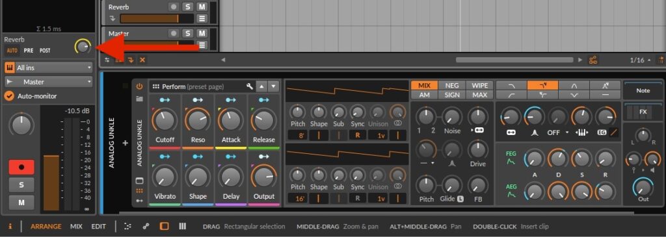
Task: Click the 16' octave value of oscillator two
Action: 298,198
